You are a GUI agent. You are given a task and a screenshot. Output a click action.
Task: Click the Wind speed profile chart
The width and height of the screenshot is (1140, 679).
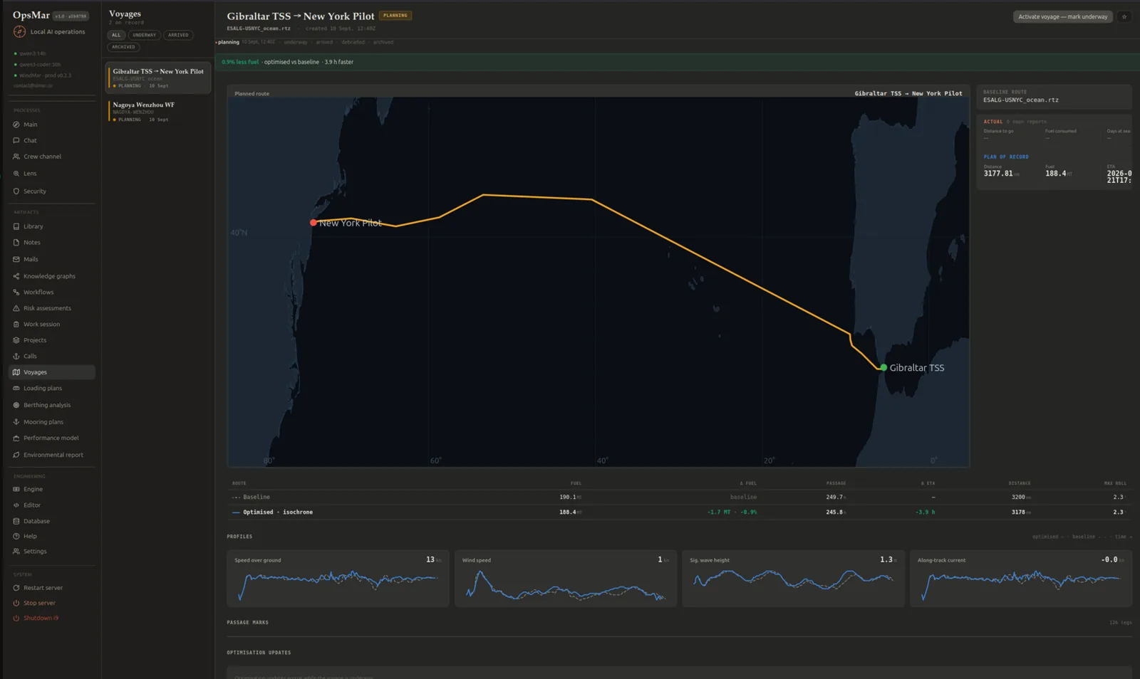click(x=566, y=578)
